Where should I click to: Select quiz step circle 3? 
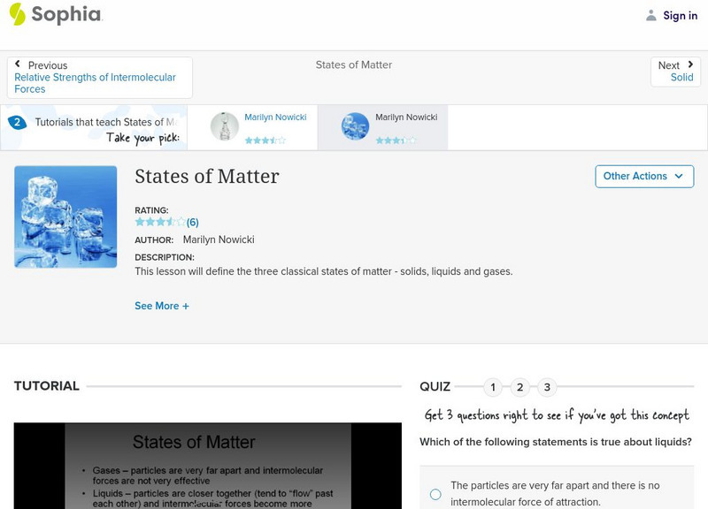(x=546, y=386)
